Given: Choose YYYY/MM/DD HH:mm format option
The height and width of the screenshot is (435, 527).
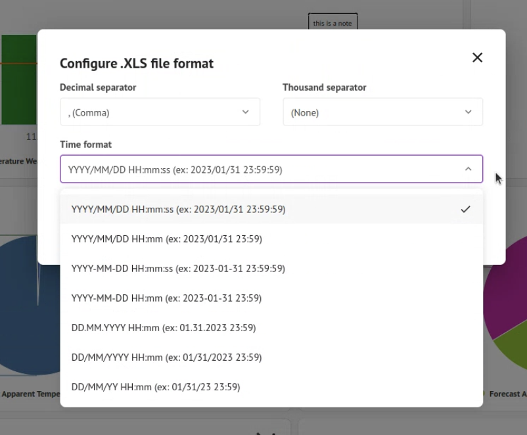Looking at the screenshot, I should 166,239.
